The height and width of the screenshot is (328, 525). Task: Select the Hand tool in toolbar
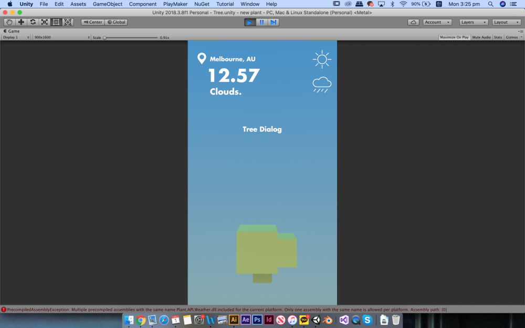click(x=9, y=22)
